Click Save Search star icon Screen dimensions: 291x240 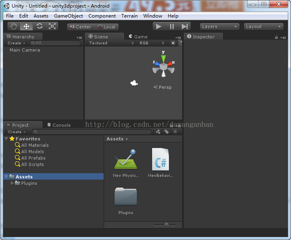coord(175,132)
